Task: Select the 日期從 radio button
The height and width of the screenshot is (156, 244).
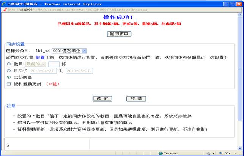Action: pos(9,71)
